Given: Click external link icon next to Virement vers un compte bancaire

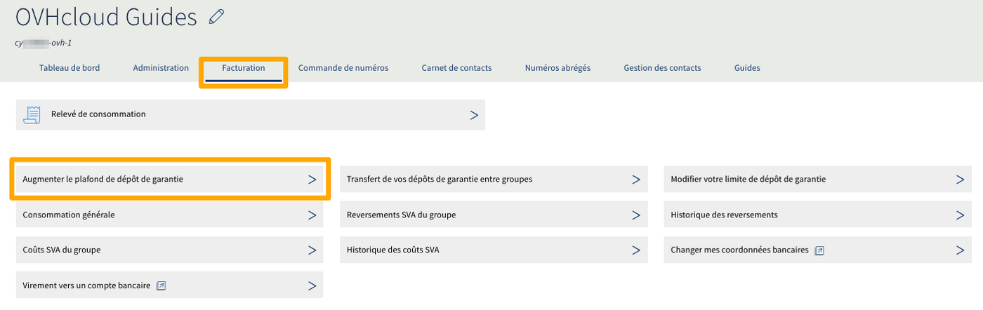Looking at the screenshot, I should pyautogui.click(x=161, y=285).
